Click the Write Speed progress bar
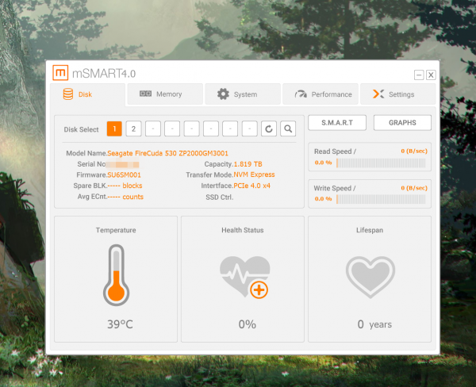Image resolution: width=476 pixels, height=387 pixels. click(x=381, y=198)
